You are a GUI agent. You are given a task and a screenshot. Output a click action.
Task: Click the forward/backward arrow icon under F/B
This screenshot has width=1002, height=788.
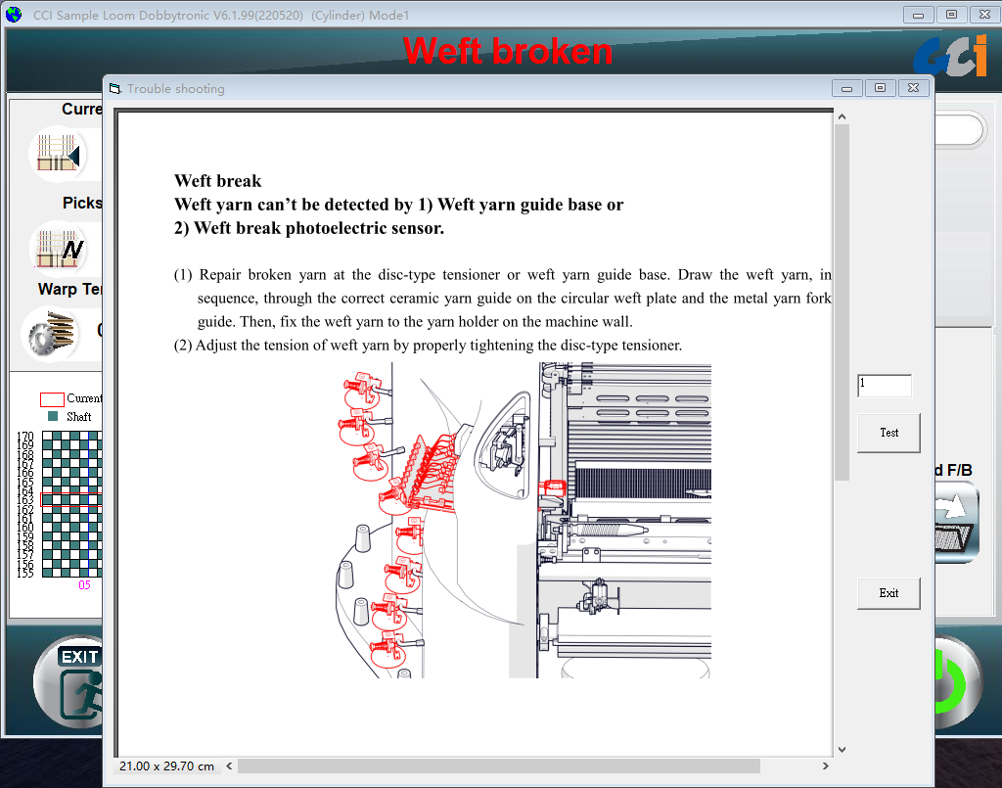click(x=956, y=522)
